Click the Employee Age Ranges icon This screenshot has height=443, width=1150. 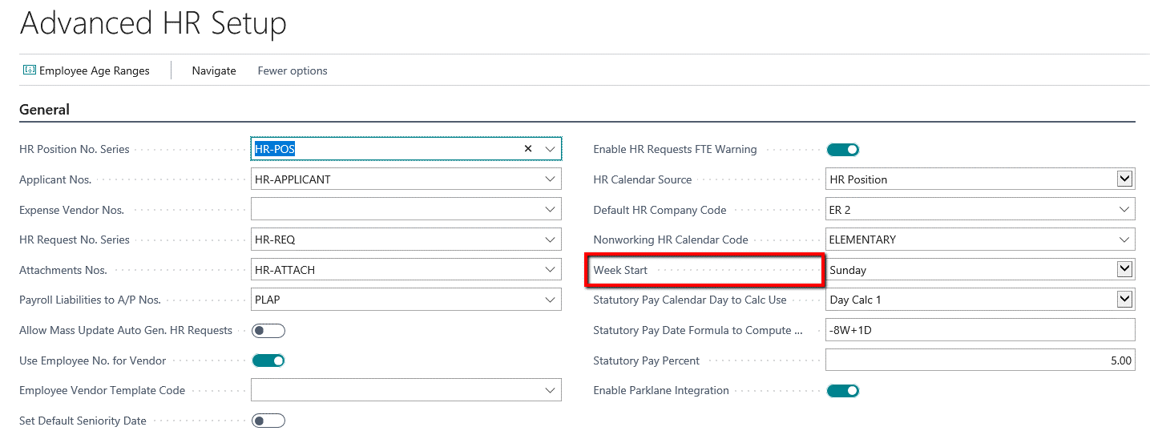(30, 70)
